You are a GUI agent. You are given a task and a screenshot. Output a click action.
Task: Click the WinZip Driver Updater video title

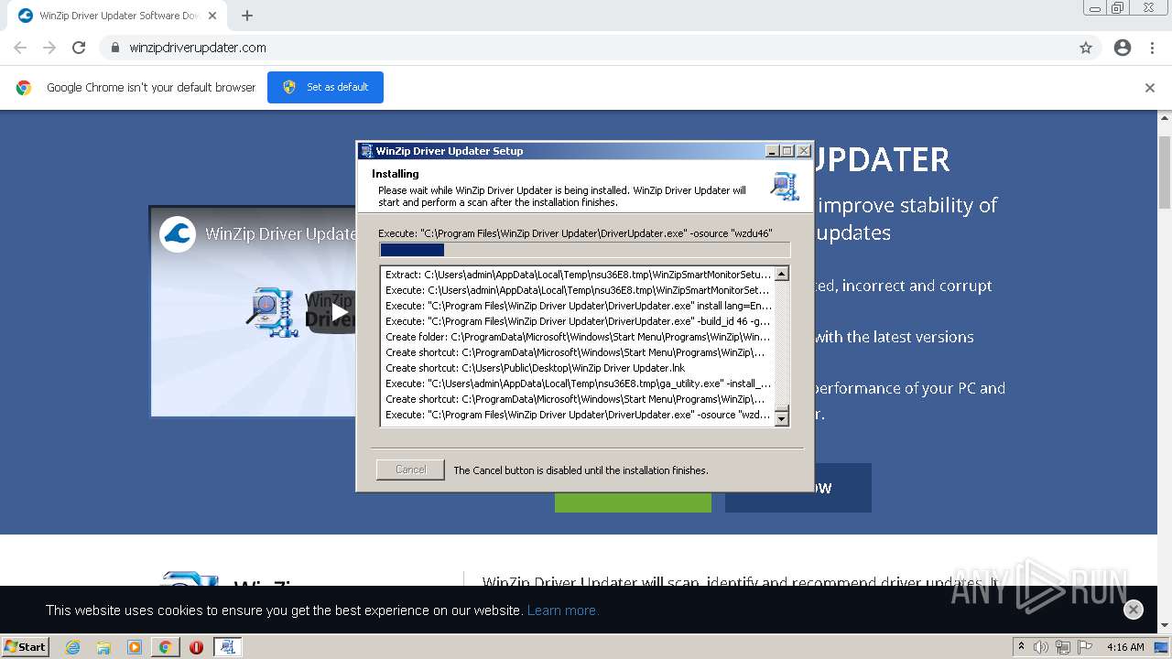point(281,234)
